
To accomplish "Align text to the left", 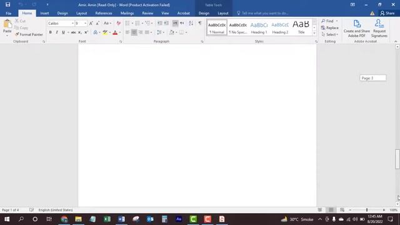I will (x=127, y=32).
